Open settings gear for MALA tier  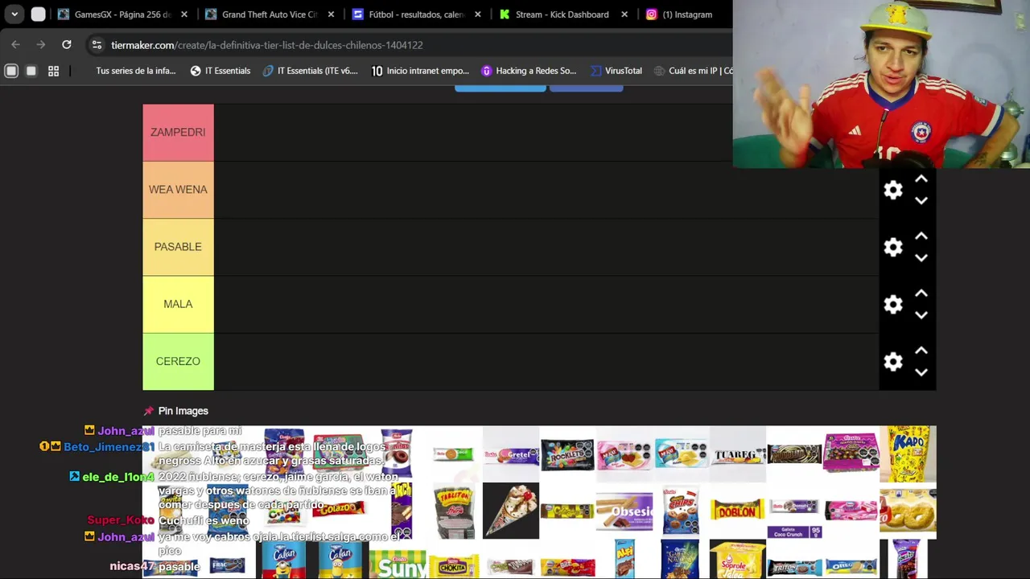893,304
